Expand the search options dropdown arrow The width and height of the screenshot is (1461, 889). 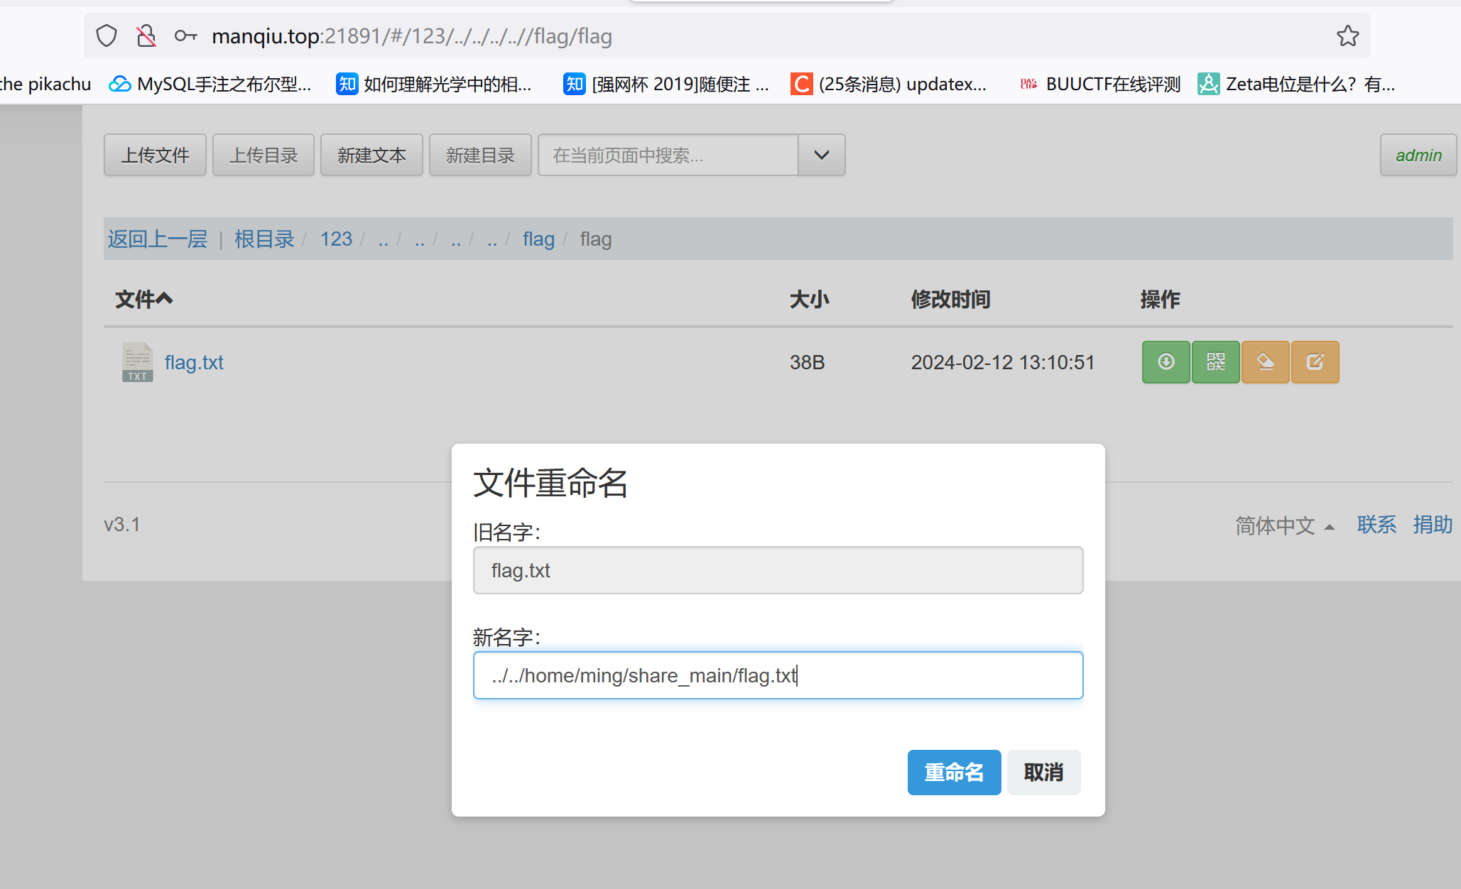[822, 155]
